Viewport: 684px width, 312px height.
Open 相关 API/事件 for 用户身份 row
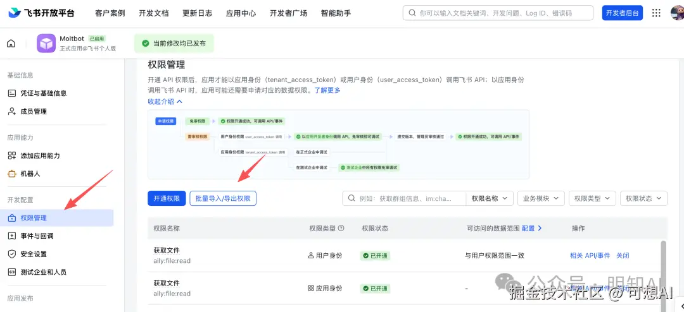[590, 255]
